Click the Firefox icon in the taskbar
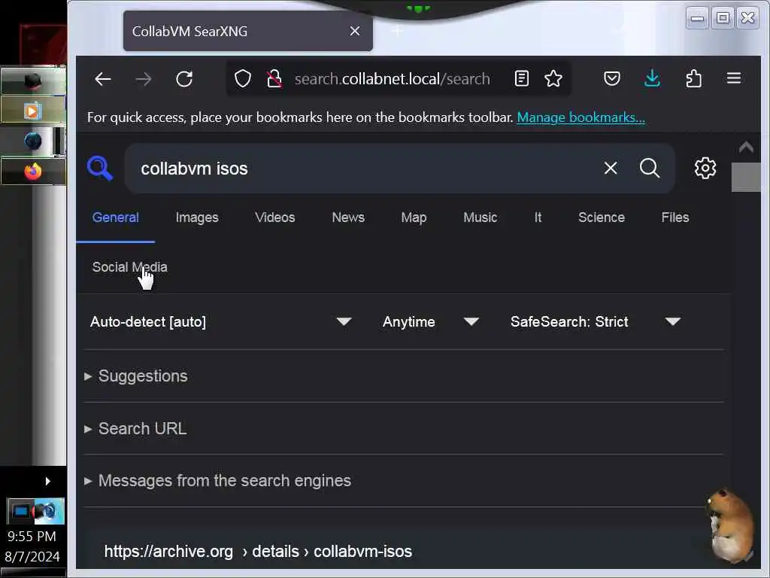The image size is (770, 578). (33, 172)
